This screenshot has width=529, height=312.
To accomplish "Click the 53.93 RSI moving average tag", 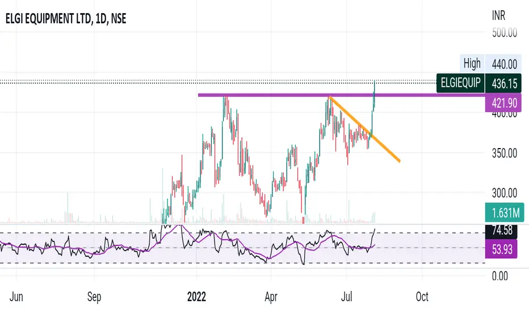I will 502,249.
